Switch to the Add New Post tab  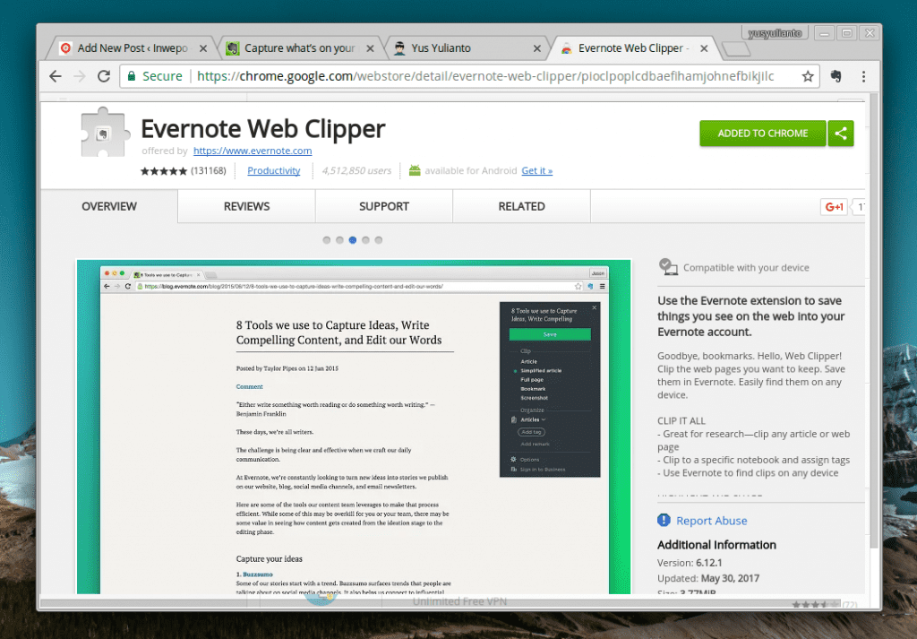[x=133, y=48]
